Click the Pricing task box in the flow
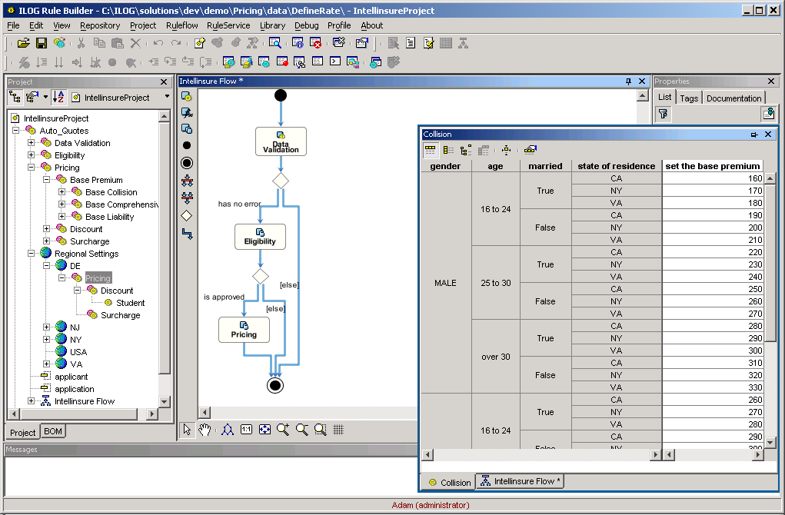 point(244,330)
